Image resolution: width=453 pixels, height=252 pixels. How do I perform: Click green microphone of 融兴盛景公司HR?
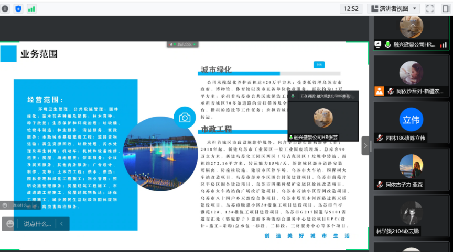(388, 44)
